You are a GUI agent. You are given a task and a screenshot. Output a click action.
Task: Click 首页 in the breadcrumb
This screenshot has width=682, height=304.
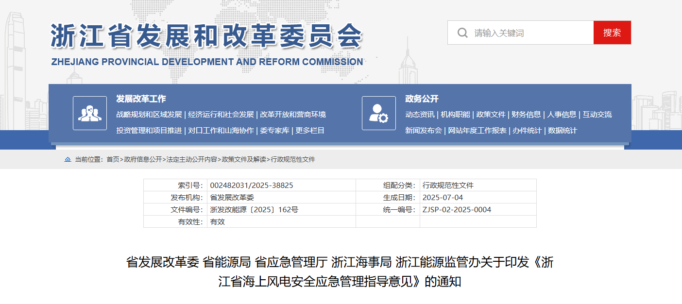tap(113, 160)
